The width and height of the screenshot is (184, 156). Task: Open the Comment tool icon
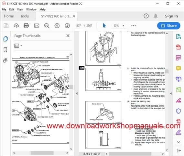click(179, 68)
